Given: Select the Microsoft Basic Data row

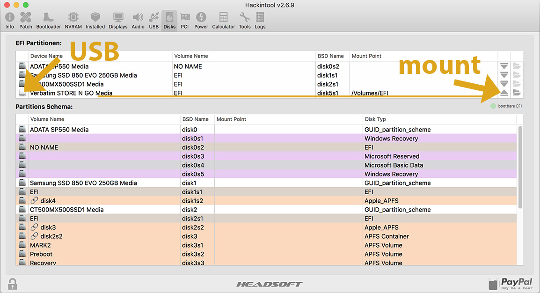Looking at the screenshot, I should (266, 165).
